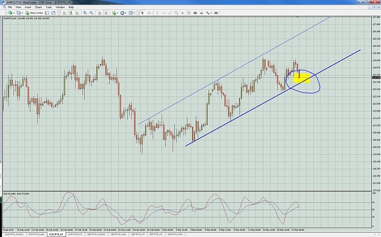Select the Text Label tool
381x237 pixels.
coord(188,13)
